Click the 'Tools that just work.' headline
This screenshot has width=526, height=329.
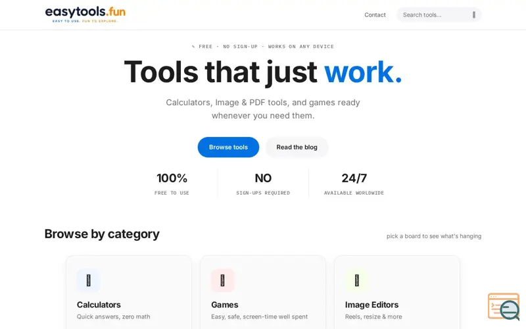263,72
